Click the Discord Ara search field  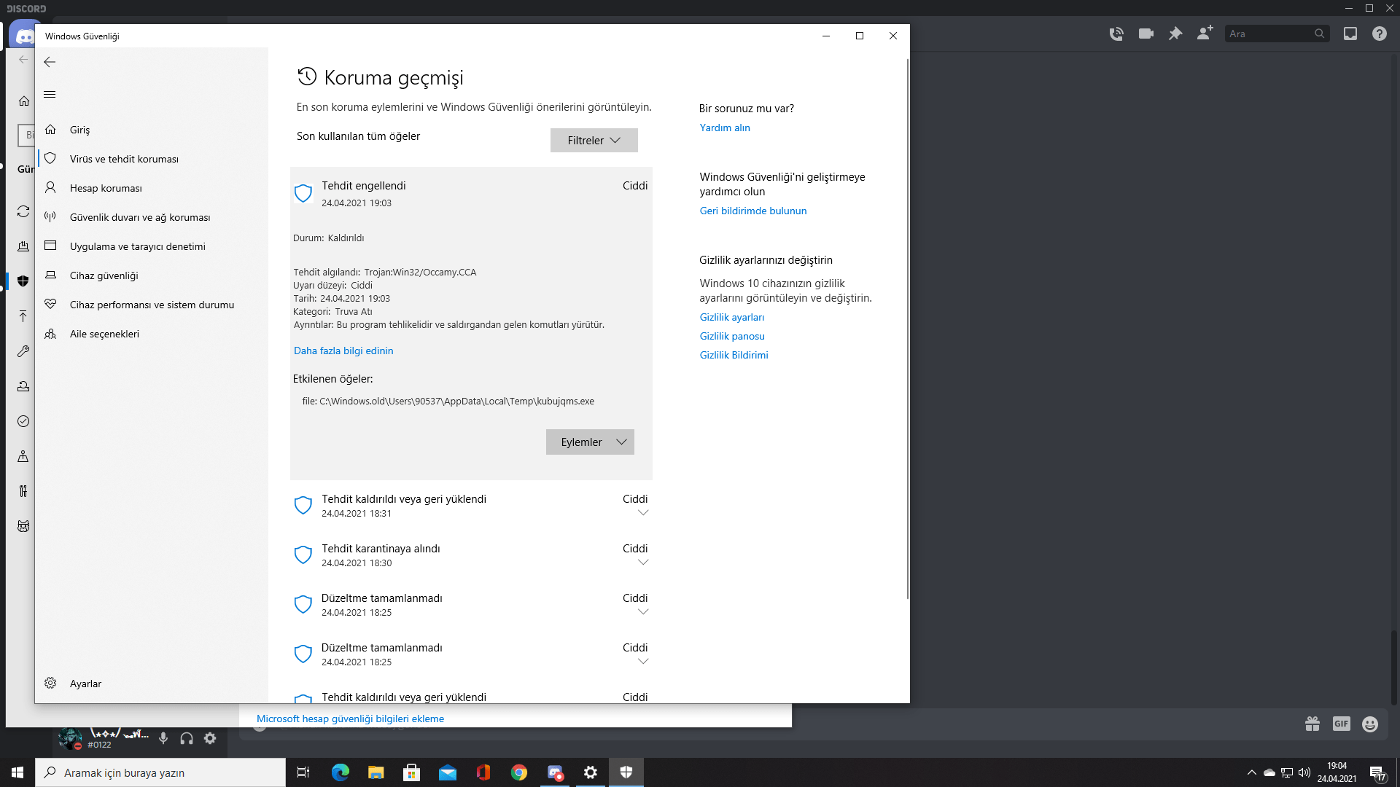[1277, 34]
